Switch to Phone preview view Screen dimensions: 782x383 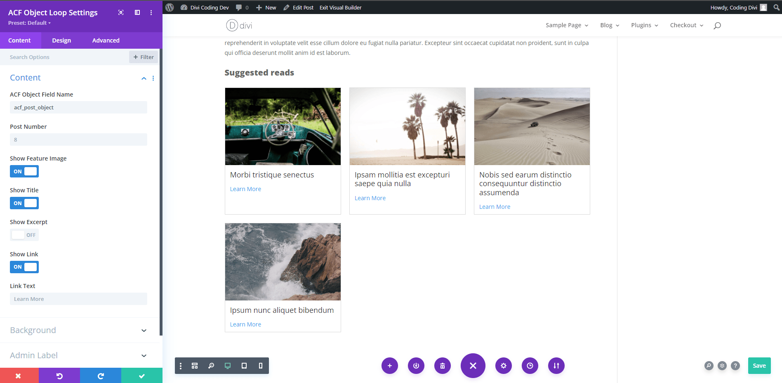pyautogui.click(x=260, y=366)
